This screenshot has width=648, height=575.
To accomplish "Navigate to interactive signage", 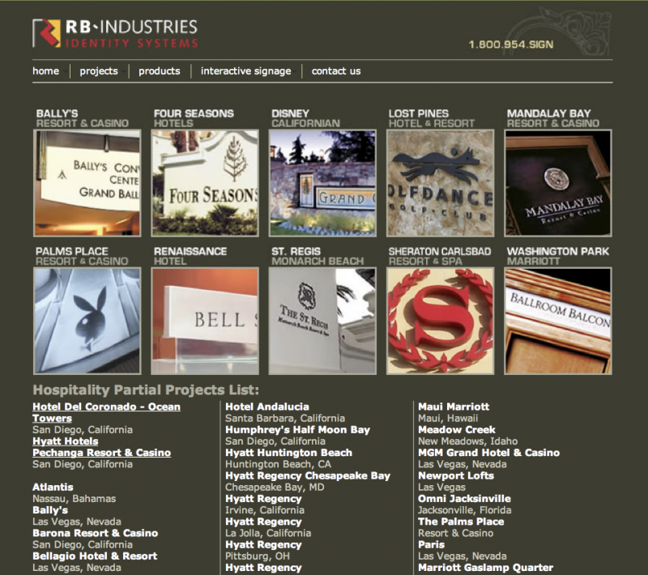I will (x=245, y=71).
